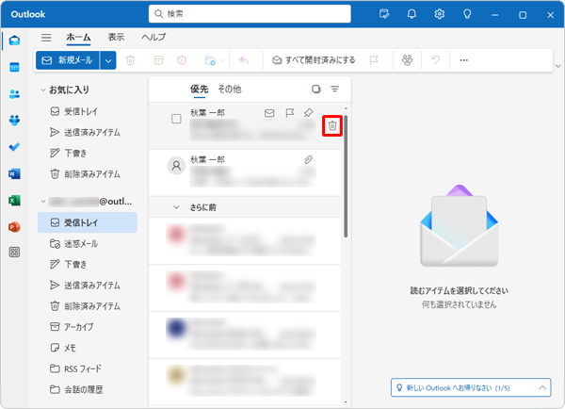Launch Excel from the sidebar
565x409 pixels.
coord(14,201)
